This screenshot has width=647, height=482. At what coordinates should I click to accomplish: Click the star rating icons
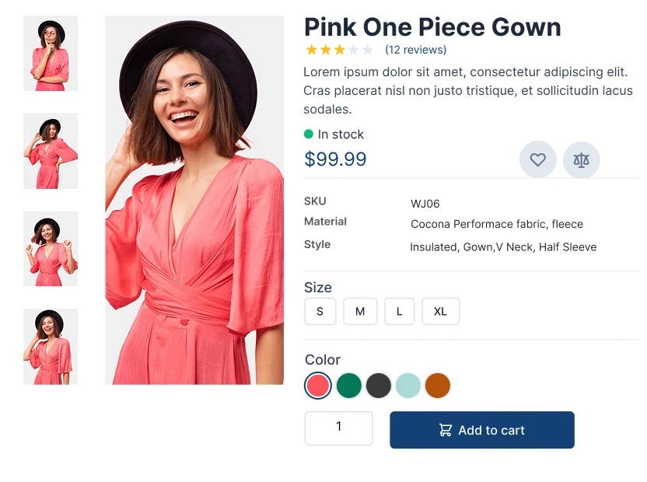coord(339,50)
